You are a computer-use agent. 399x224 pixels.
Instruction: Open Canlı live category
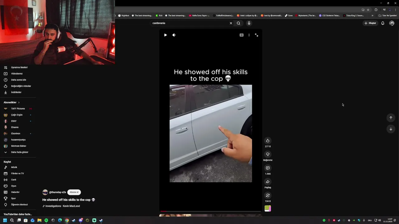(x=18, y=180)
